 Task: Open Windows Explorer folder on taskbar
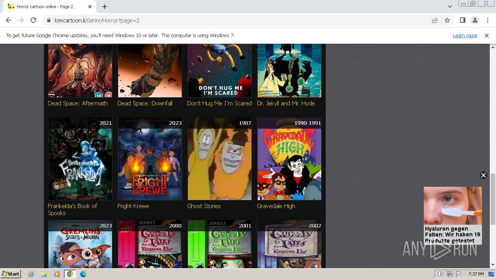point(44,274)
